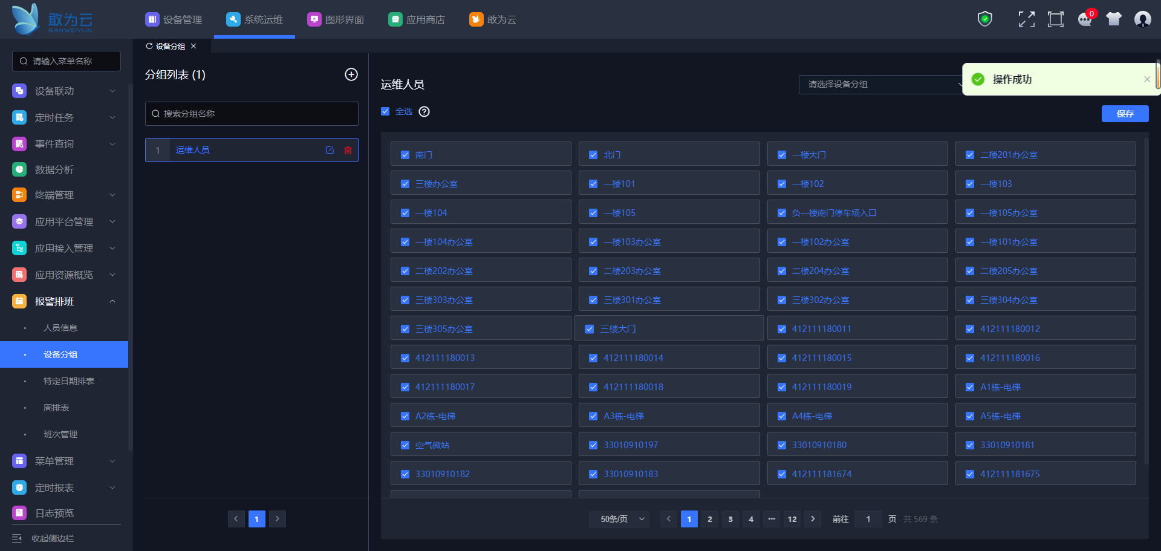Toggle the 空气微站 checkbox
The image size is (1161, 551).
405,445
